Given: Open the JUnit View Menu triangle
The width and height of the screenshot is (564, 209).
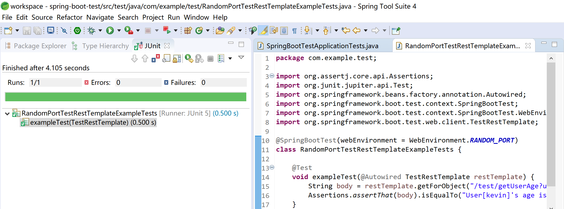Looking at the screenshot, I should click(241, 57).
